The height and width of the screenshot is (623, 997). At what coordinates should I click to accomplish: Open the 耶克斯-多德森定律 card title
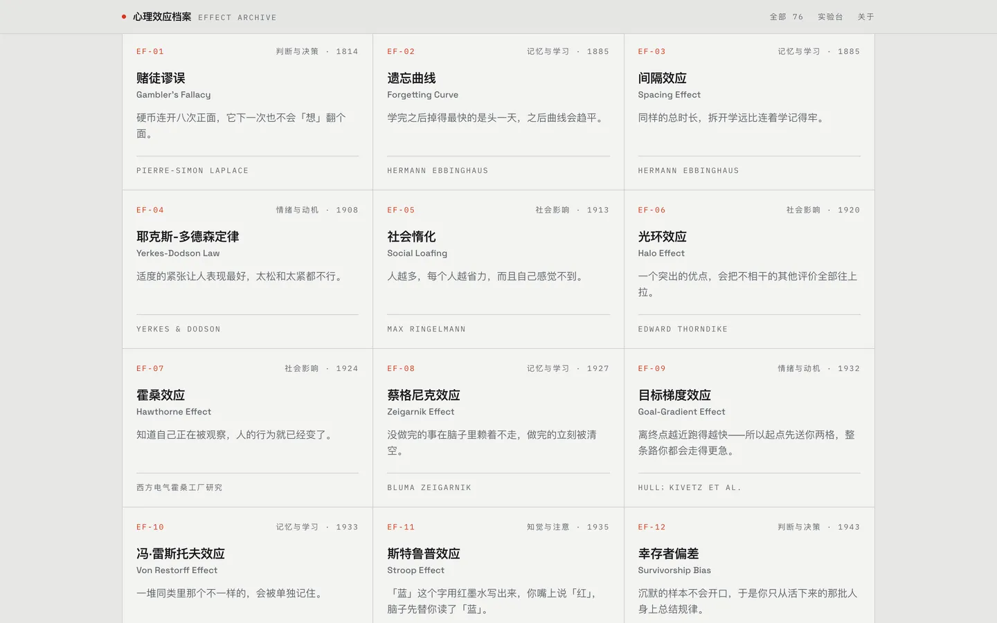pos(188,237)
